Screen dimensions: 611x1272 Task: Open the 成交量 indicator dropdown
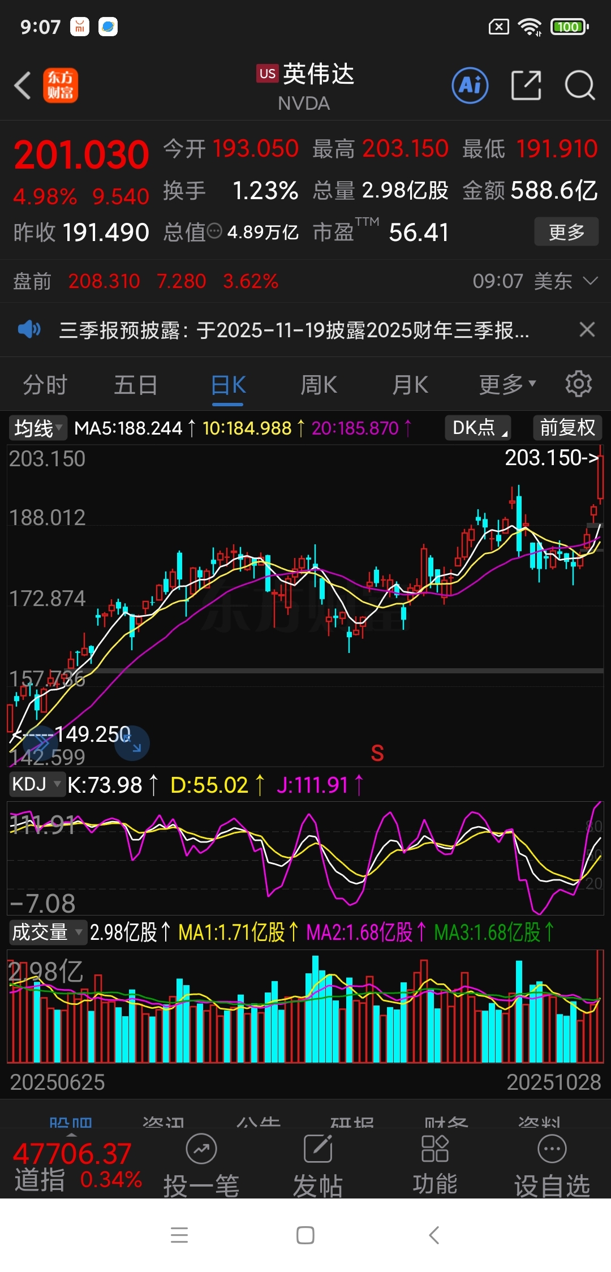tap(48, 931)
